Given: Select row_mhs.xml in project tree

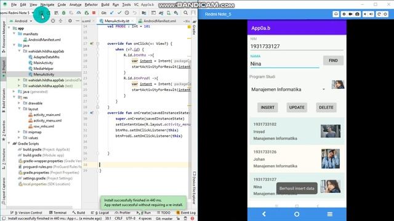Looking at the screenshot, I should tap(41, 126).
